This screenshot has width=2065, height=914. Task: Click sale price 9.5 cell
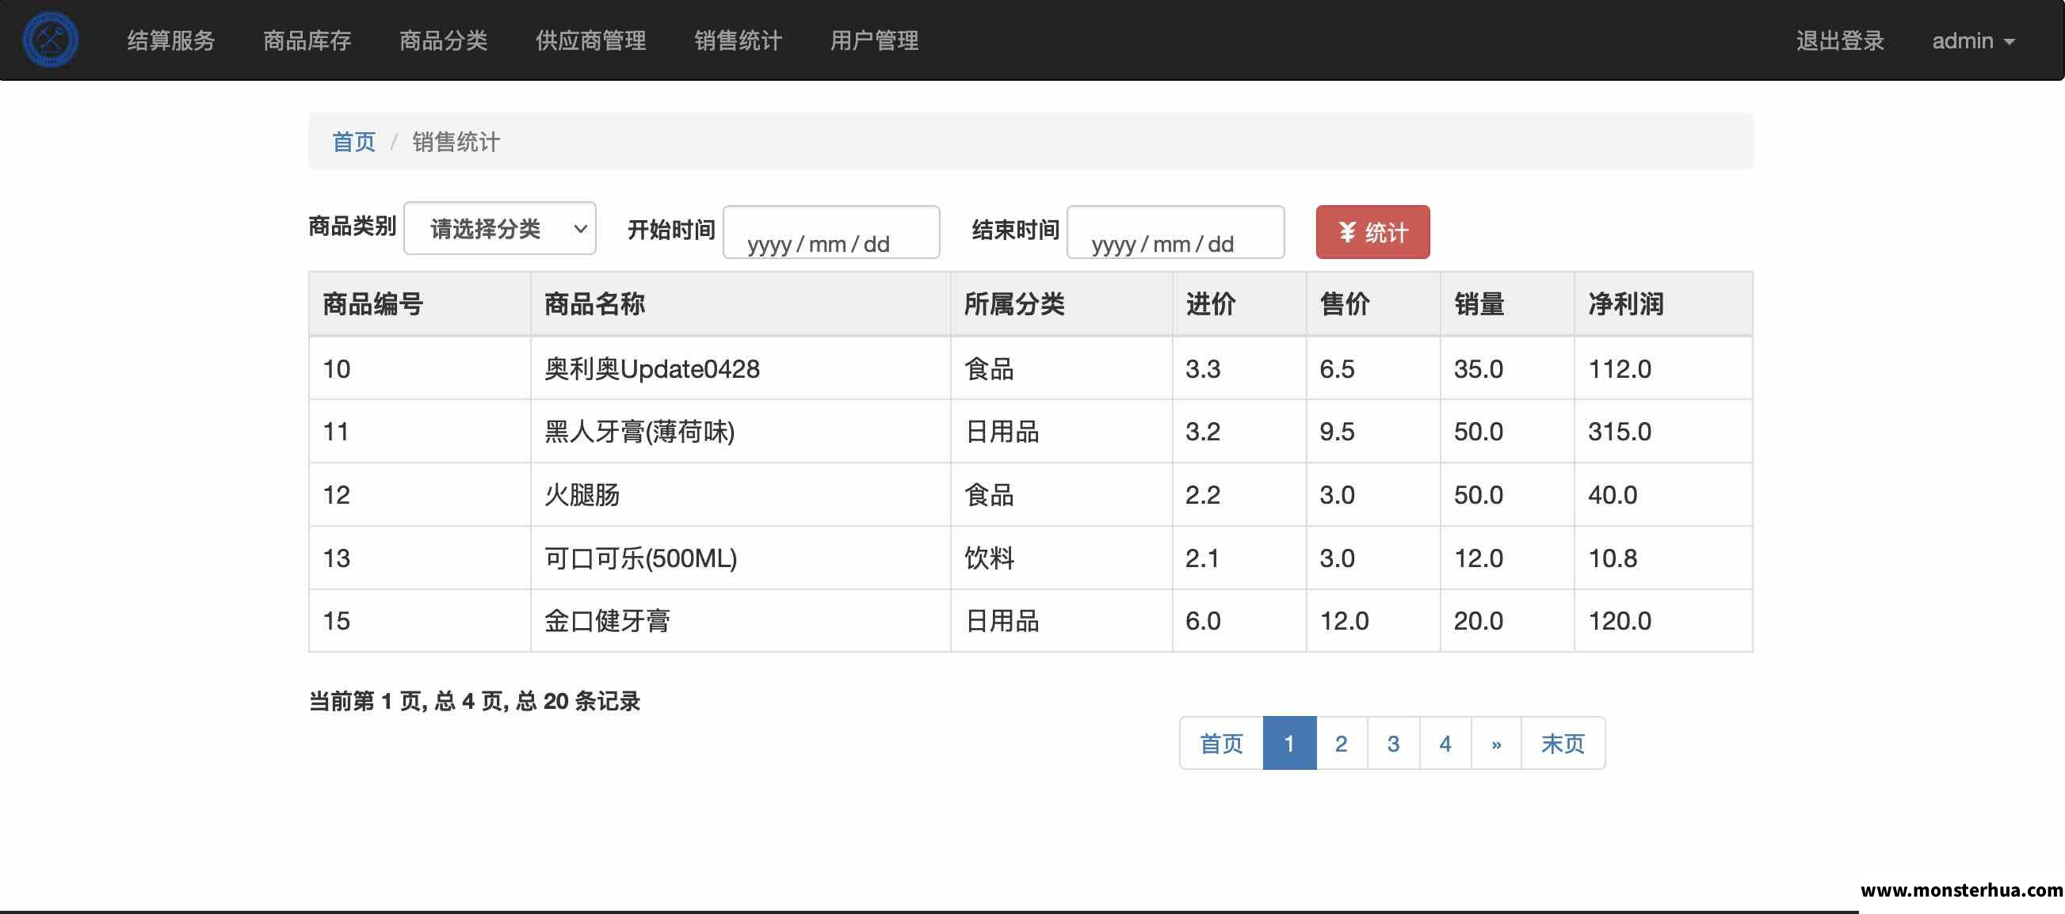[x=1373, y=432]
